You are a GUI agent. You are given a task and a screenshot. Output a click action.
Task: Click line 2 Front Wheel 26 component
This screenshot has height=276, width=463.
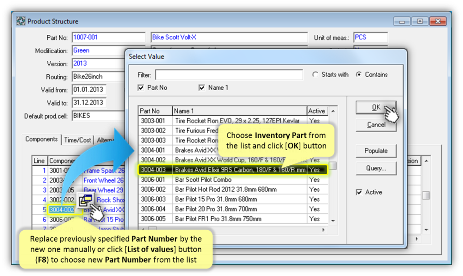(104, 180)
